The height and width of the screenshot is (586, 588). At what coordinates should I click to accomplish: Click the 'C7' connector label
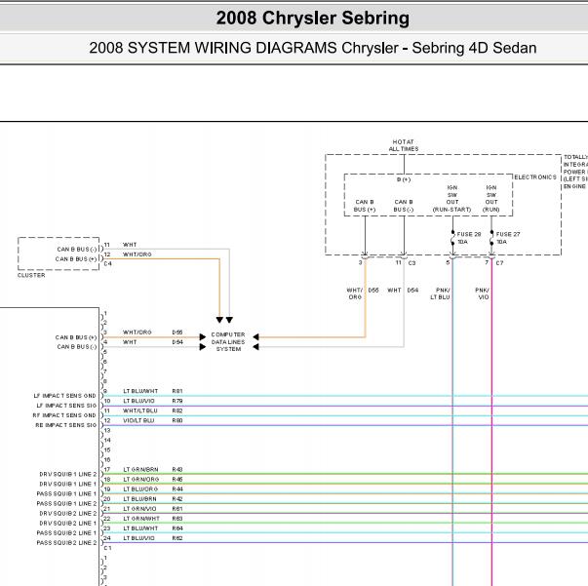[x=499, y=263]
